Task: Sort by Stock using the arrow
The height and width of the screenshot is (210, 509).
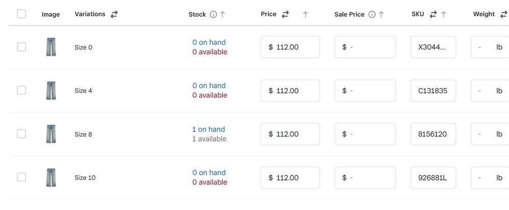Action: pyautogui.click(x=222, y=14)
